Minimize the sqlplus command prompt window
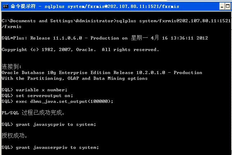This screenshot has height=155, width=232. [x=222, y=6]
